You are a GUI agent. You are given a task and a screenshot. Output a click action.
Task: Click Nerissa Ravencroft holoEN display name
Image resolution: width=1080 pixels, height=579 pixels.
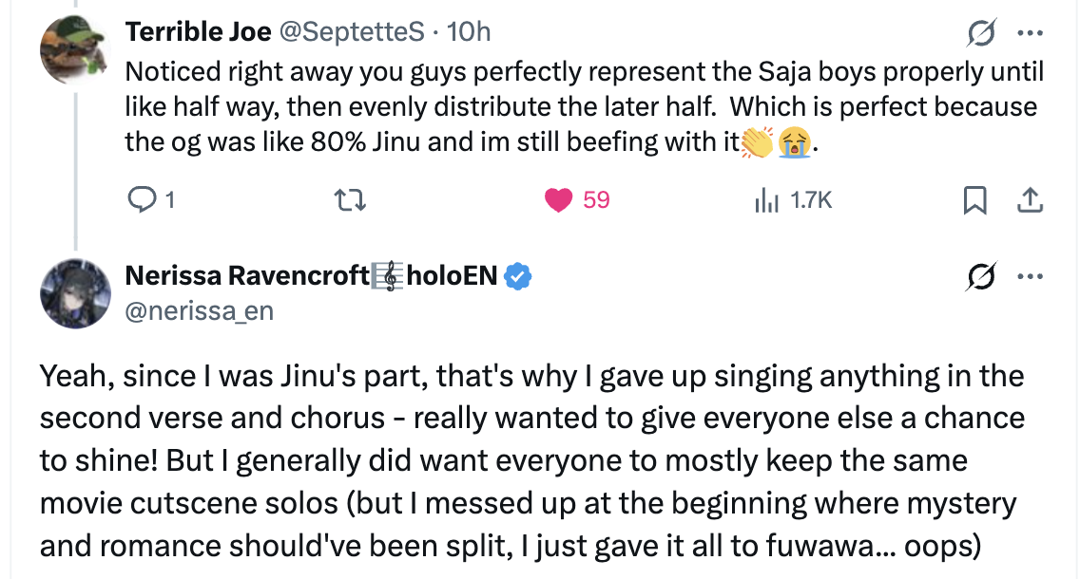tap(312, 276)
